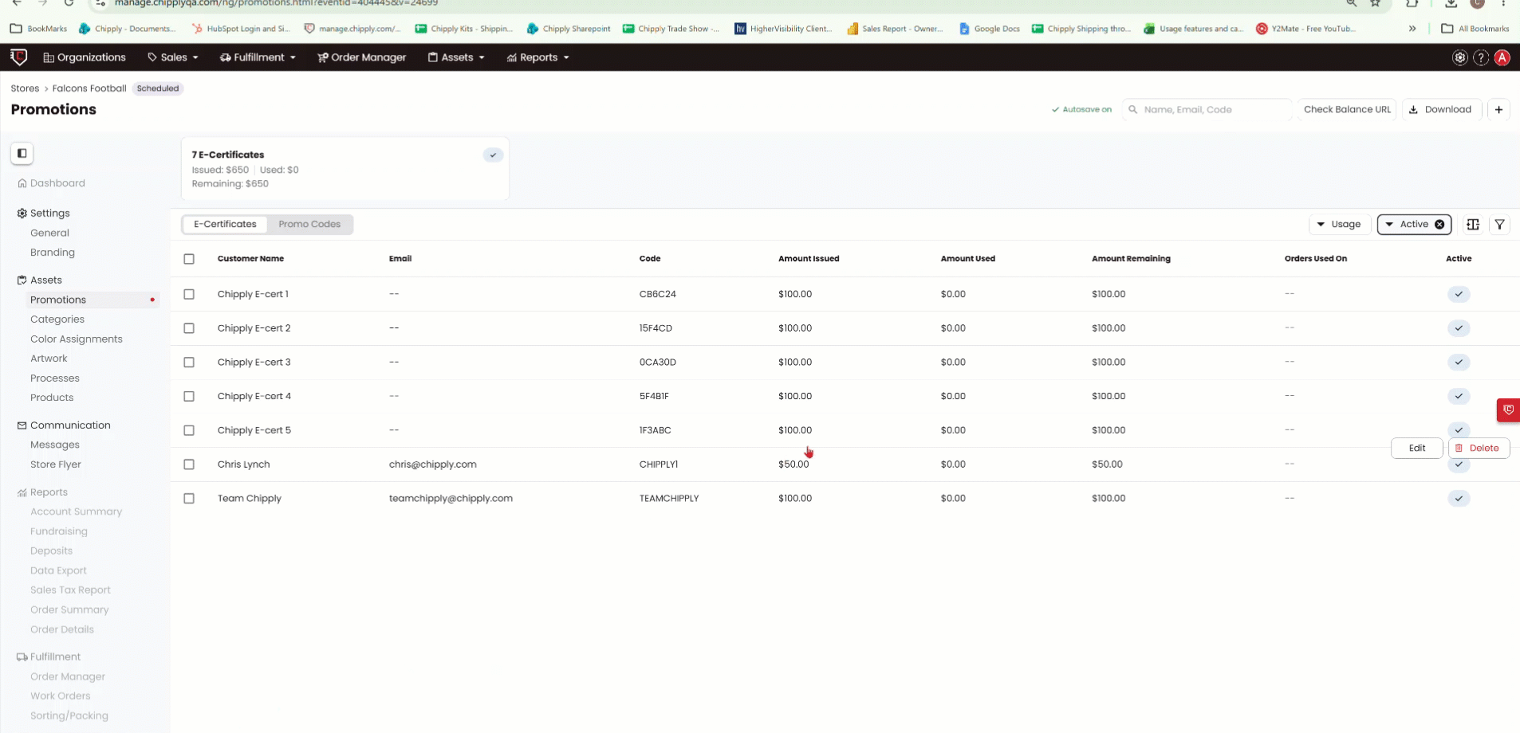1520x733 pixels.
Task: Open the red user avatar icon
Action: coord(1502,57)
